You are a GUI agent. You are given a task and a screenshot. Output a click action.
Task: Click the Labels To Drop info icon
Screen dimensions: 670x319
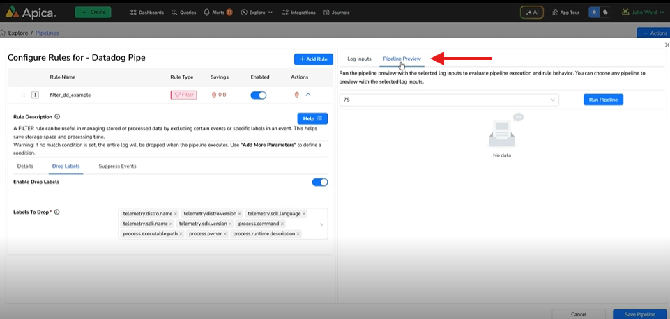57,212
